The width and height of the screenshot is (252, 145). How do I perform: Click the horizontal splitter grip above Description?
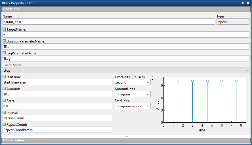tap(126, 136)
